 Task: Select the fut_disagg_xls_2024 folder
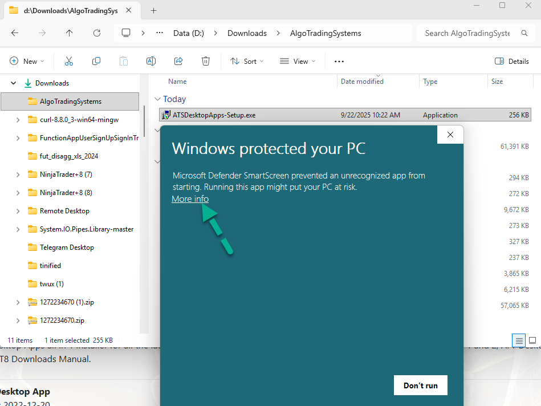pos(69,156)
